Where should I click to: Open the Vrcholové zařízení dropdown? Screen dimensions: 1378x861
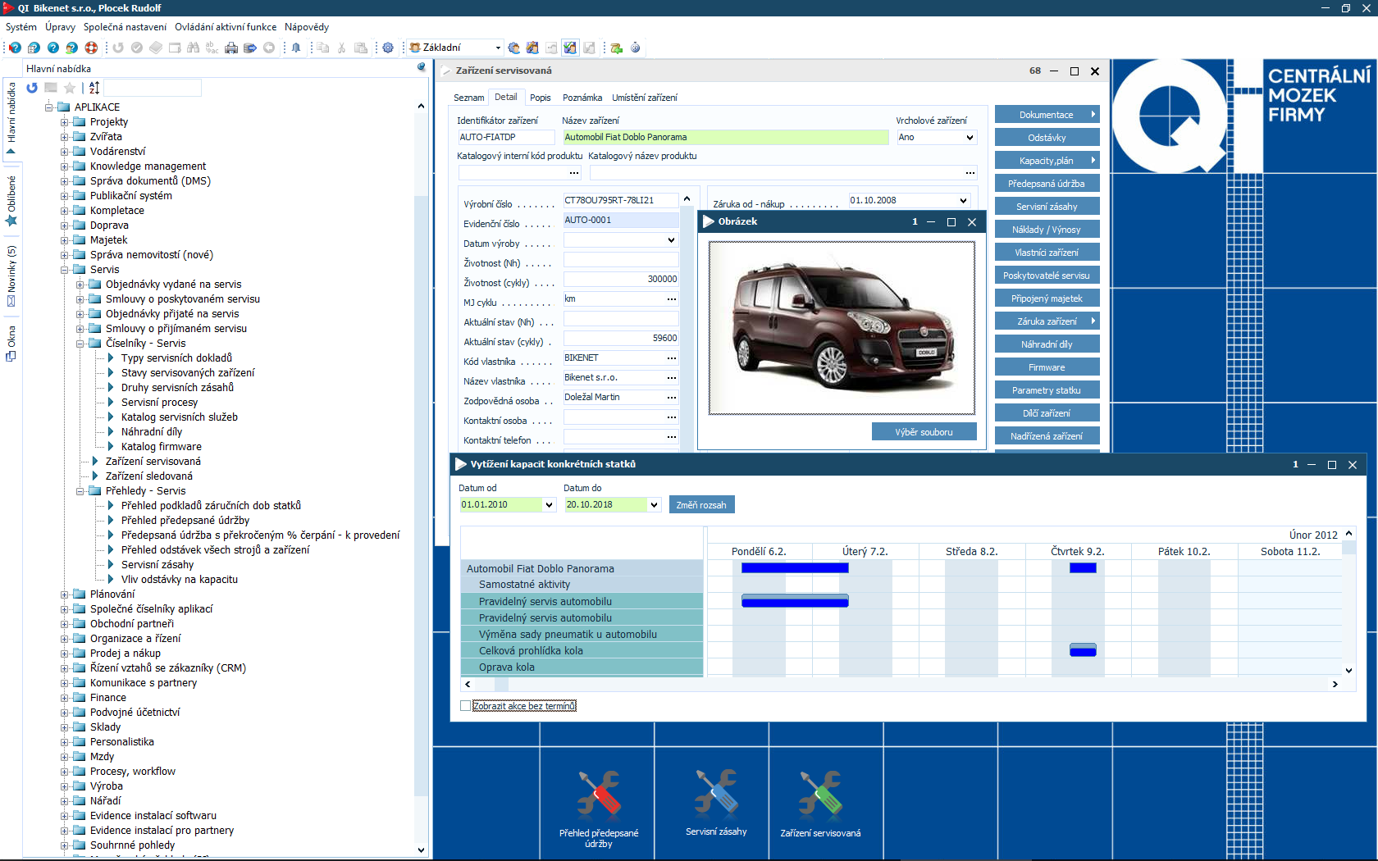(x=970, y=138)
